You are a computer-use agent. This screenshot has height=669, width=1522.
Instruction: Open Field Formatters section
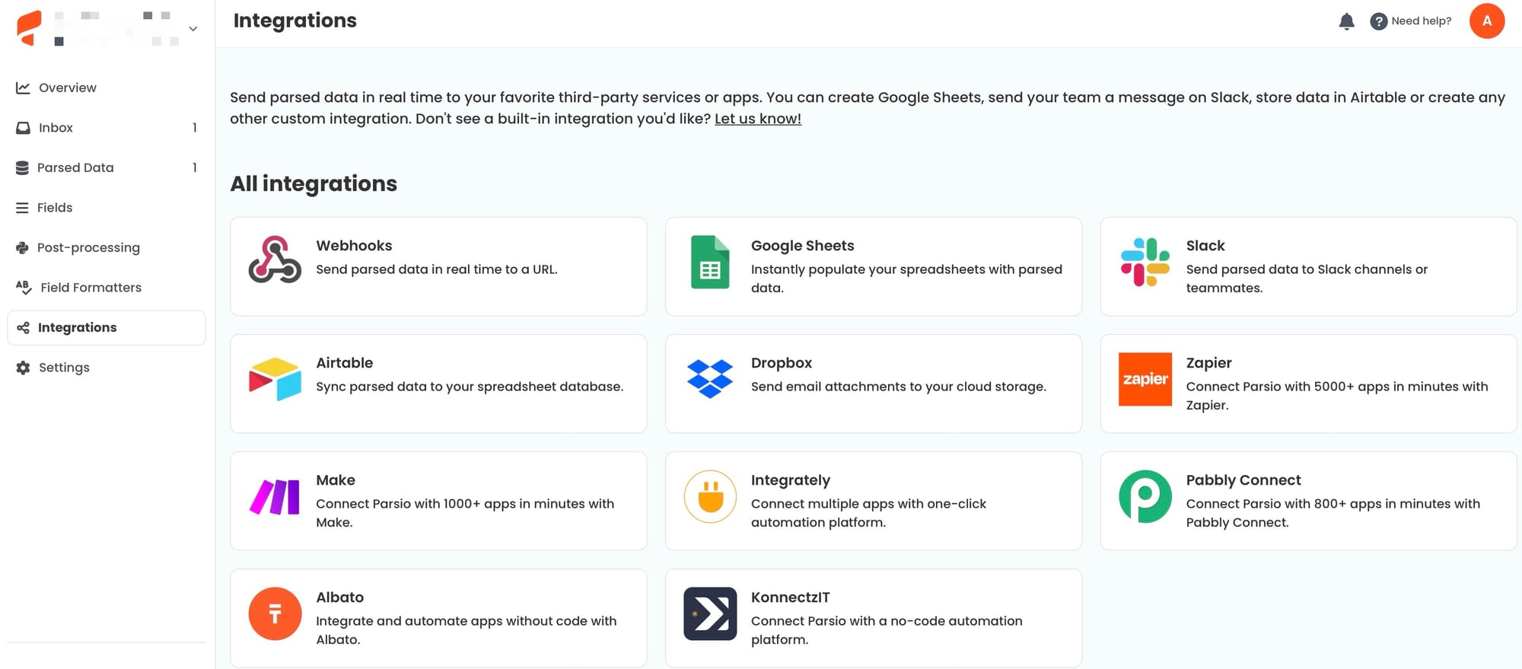coord(90,288)
